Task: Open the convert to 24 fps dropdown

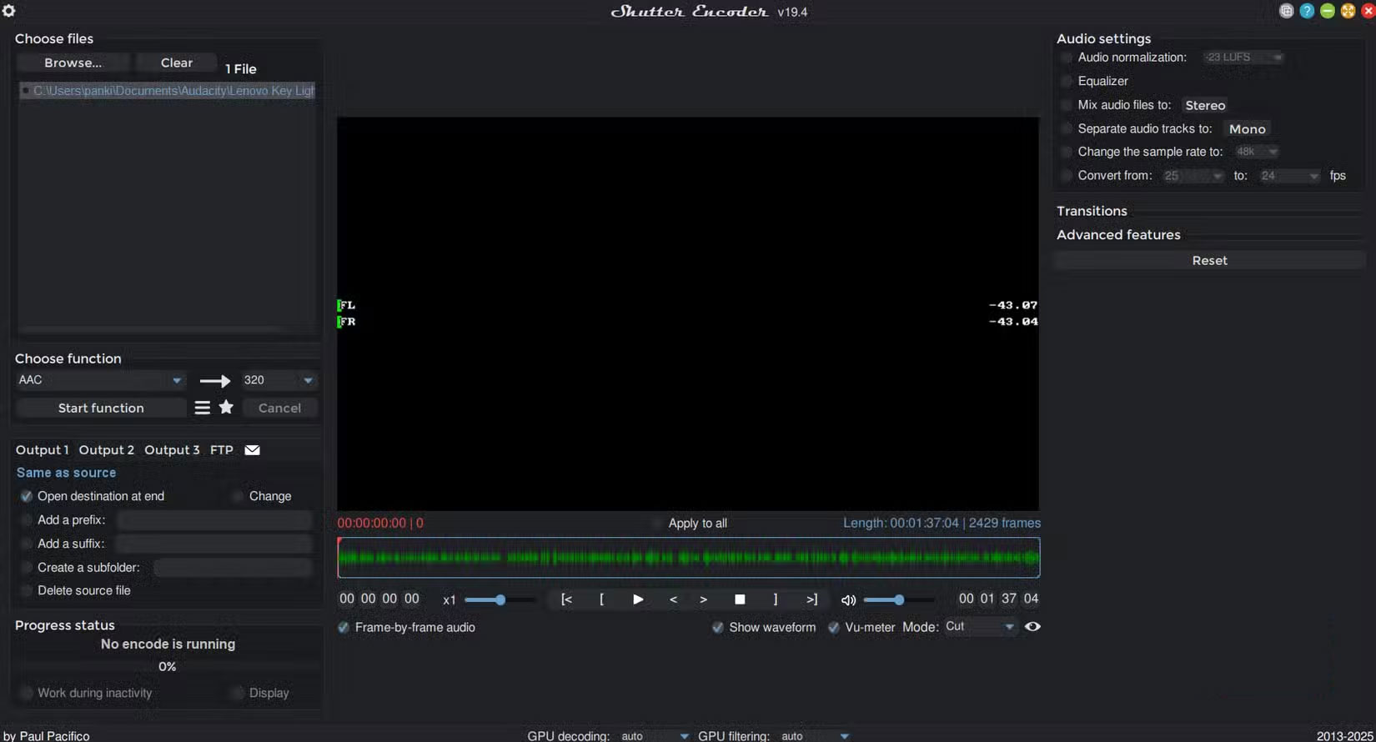Action: tap(1290, 176)
